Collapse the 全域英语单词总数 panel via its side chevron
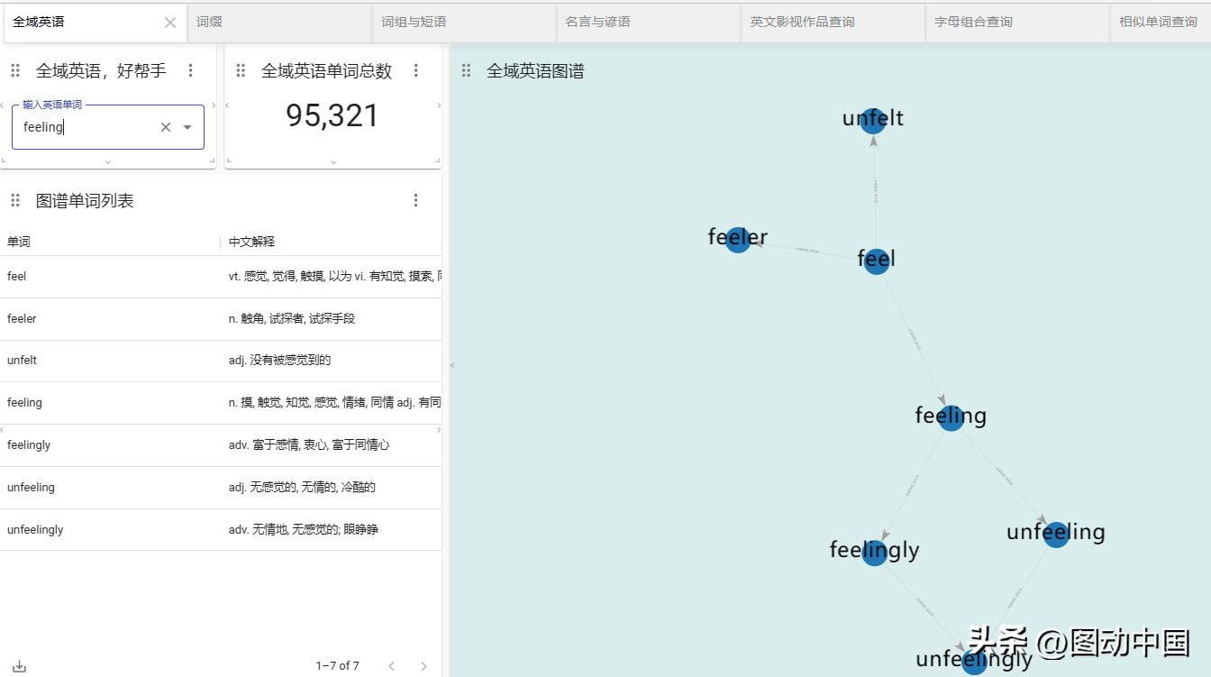 (x=439, y=105)
